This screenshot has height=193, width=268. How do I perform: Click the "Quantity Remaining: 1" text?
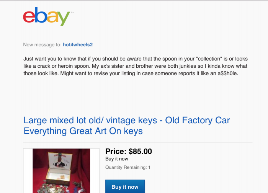pos(127,167)
